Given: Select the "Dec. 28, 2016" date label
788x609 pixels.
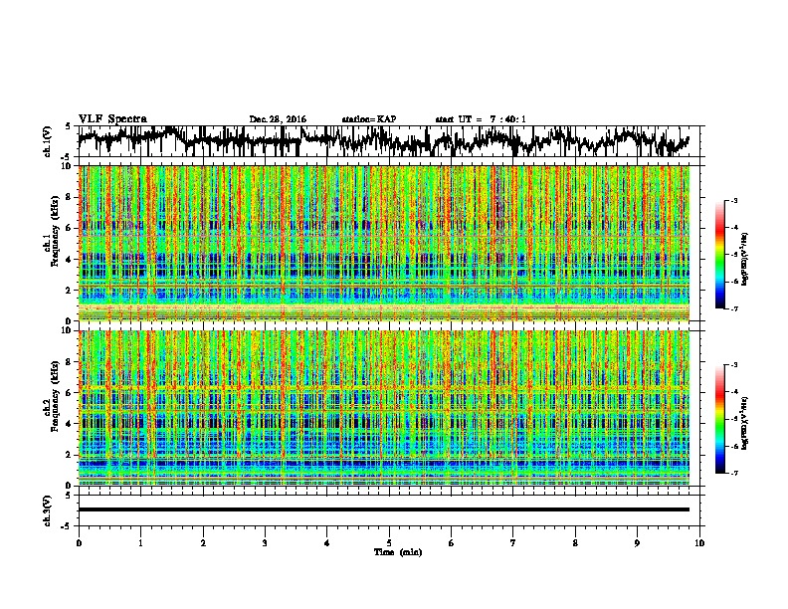Looking at the screenshot, I should pyautogui.click(x=278, y=119).
